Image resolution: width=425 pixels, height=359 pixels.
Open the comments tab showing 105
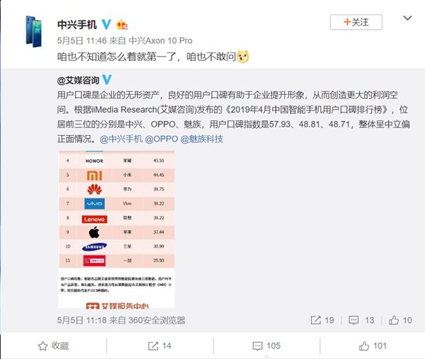pyautogui.click(x=266, y=346)
